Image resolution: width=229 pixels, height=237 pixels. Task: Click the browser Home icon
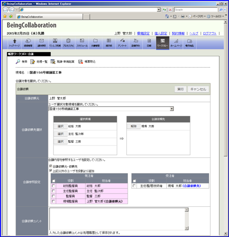[167, 16]
